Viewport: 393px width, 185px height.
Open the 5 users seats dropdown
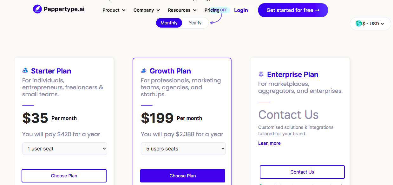click(183, 149)
